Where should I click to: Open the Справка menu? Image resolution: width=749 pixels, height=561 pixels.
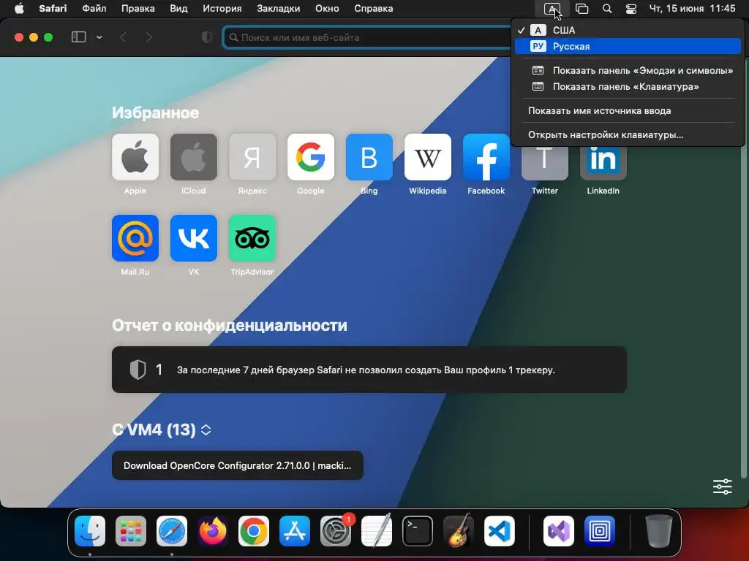coord(374,9)
